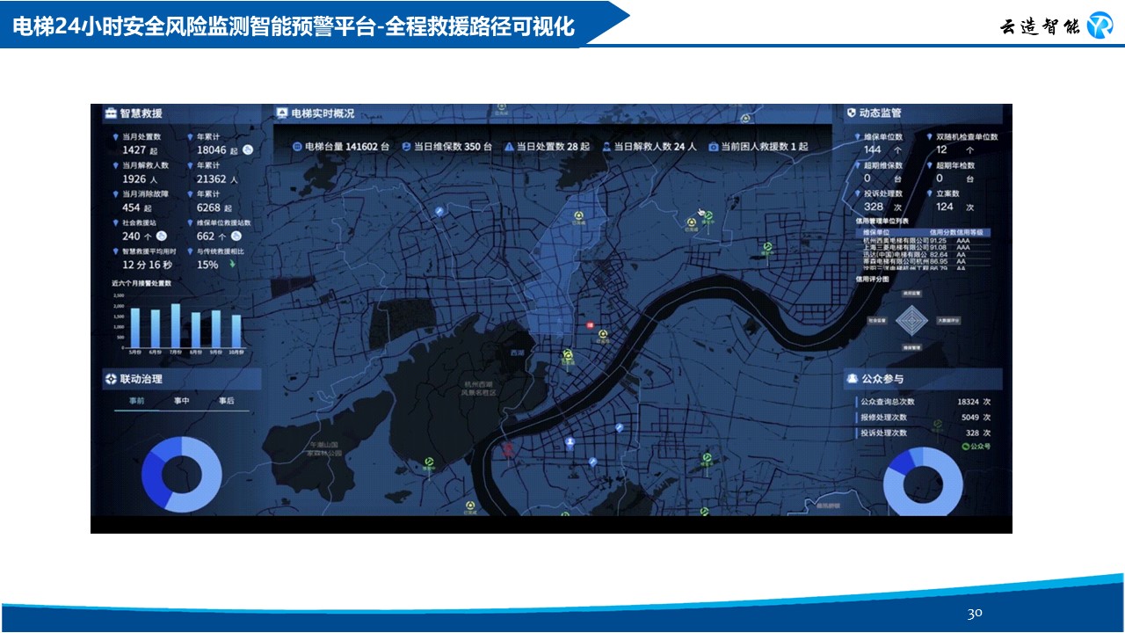Select 上海三菱电梯有限公司 row in credit list
This screenshot has width=1125, height=633.
coord(895,248)
